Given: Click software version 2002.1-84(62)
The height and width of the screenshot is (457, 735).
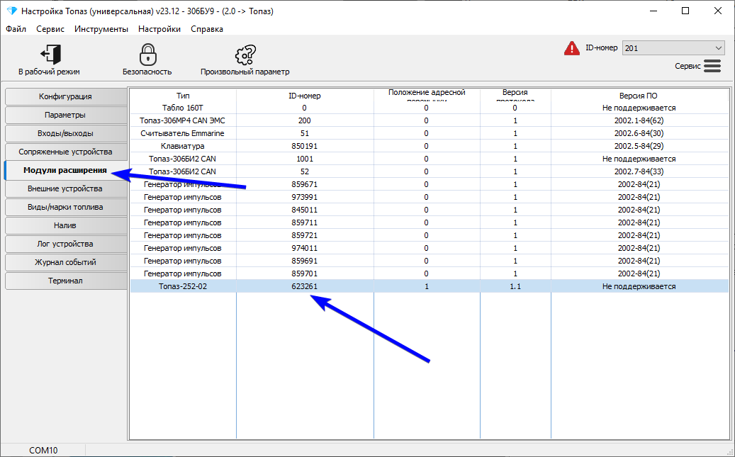Looking at the screenshot, I should point(639,120).
